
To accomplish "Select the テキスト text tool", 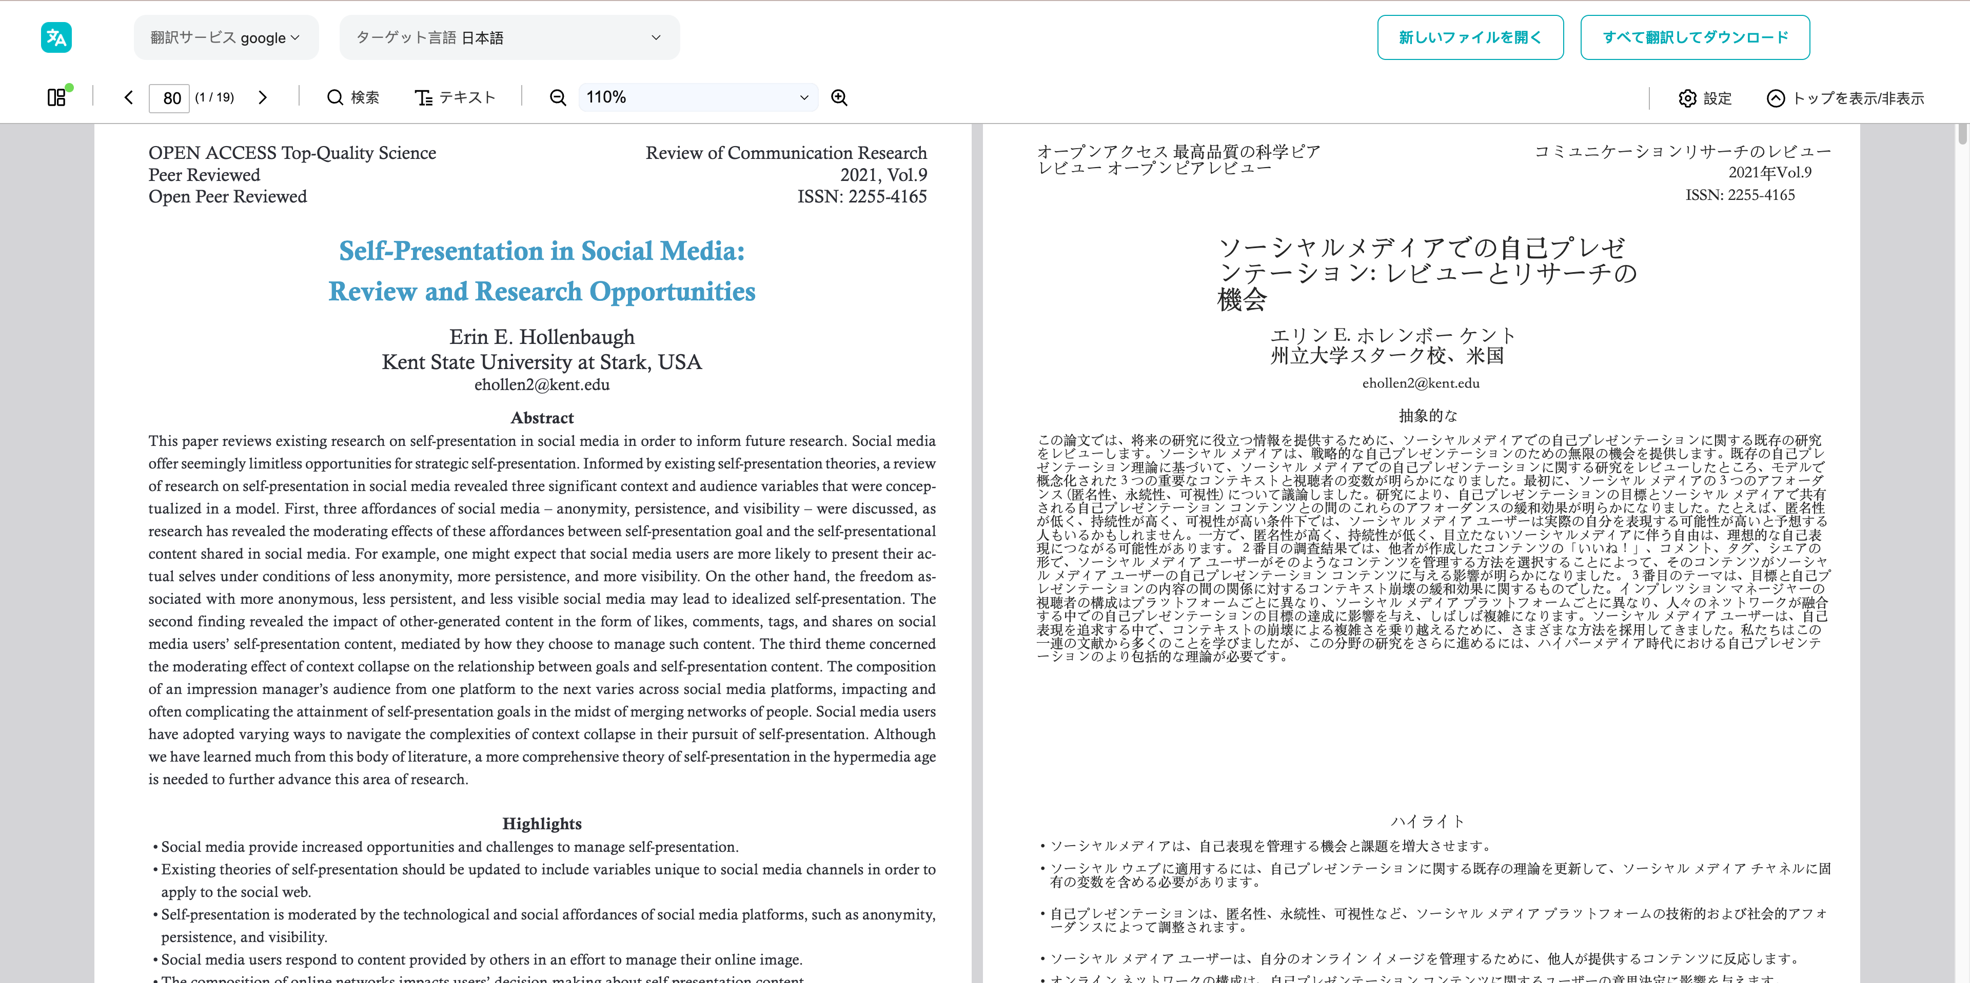I will pyautogui.click(x=455, y=98).
